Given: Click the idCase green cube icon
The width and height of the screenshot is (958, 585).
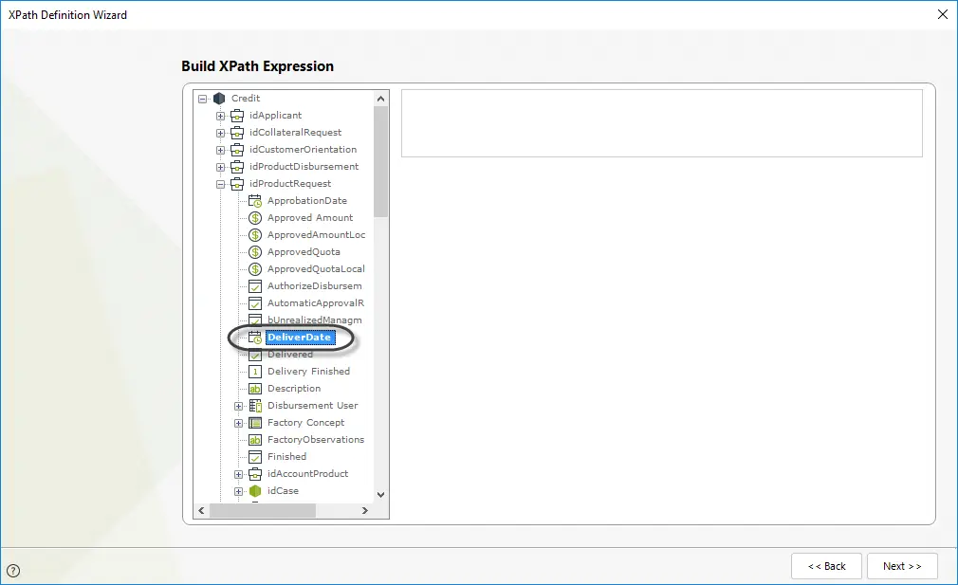Looking at the screenshot, I should (255, 491).
